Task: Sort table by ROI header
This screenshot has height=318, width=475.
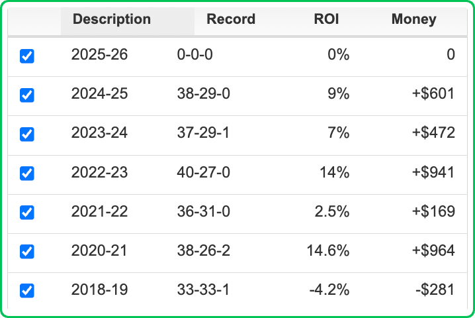Action: coord(326,19)
